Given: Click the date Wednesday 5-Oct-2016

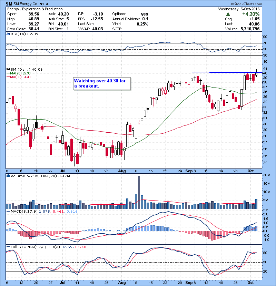Looking at the screenshot, I should (239, 9).
